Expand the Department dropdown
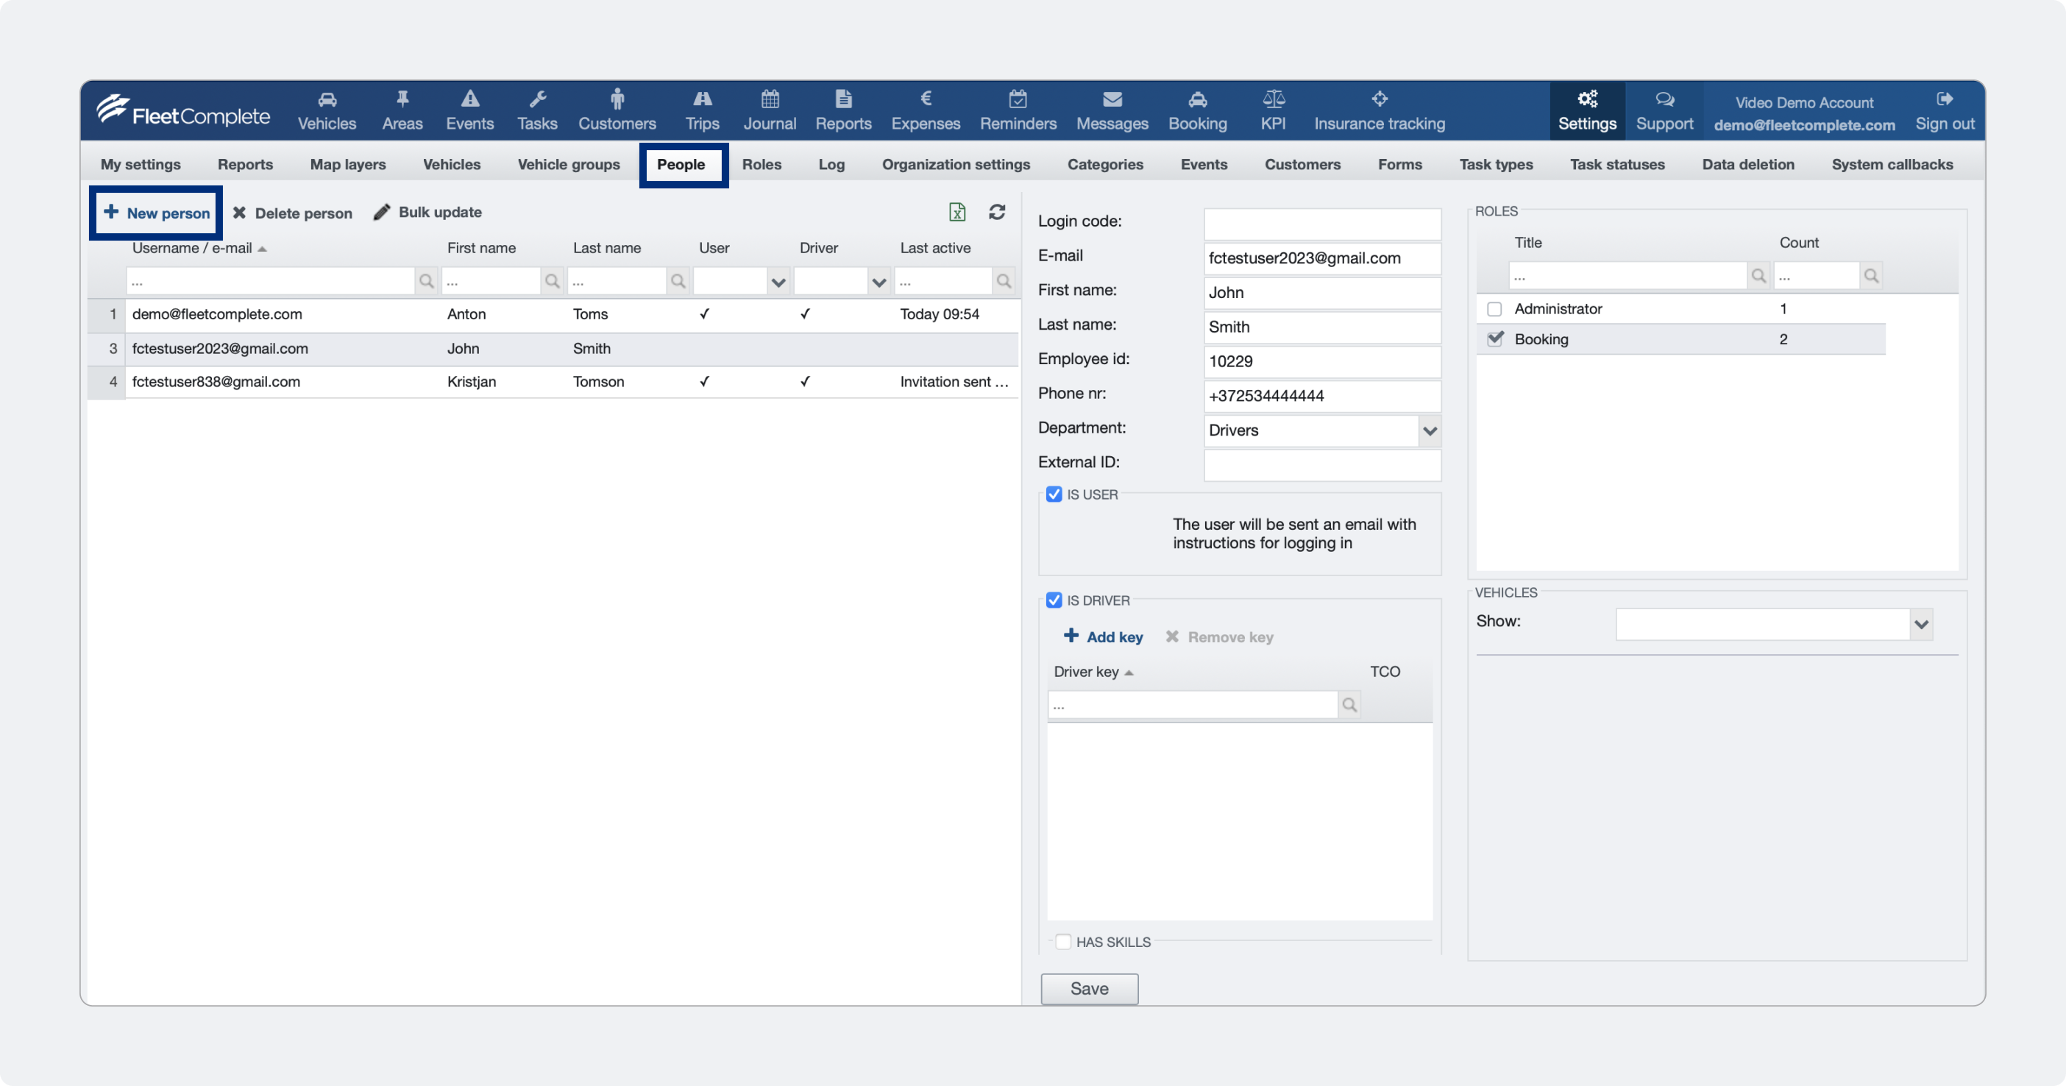 [x=1429, y=430]
